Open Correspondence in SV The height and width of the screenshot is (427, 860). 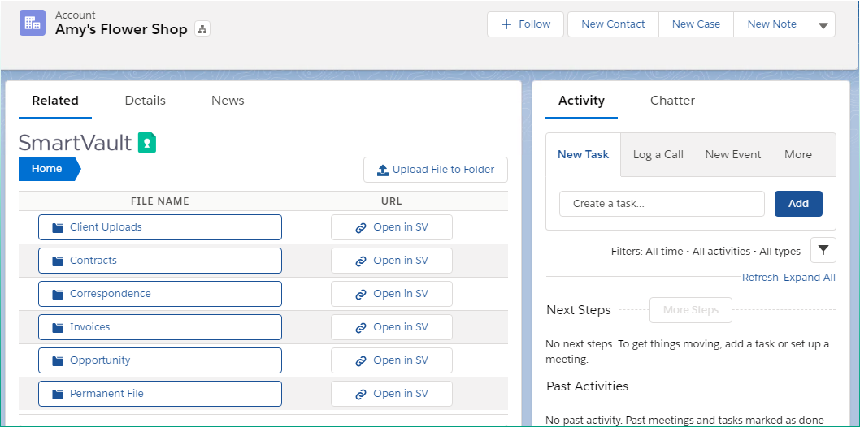click(392, 294)
